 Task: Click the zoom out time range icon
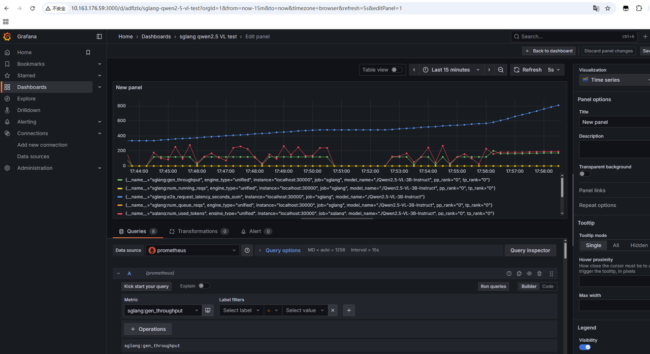coord(501,70)
